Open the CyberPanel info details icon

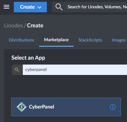click(x=113, y=107)
